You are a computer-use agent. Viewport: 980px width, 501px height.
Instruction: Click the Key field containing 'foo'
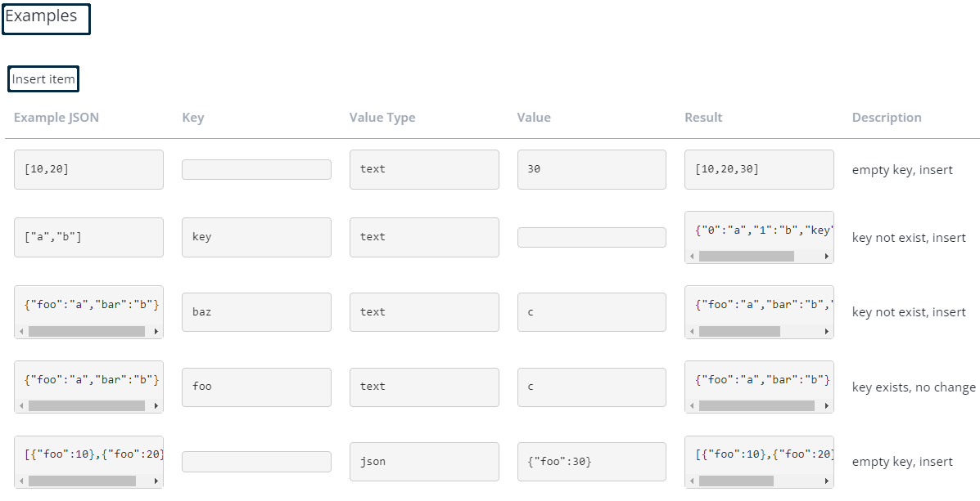(256, 387)
